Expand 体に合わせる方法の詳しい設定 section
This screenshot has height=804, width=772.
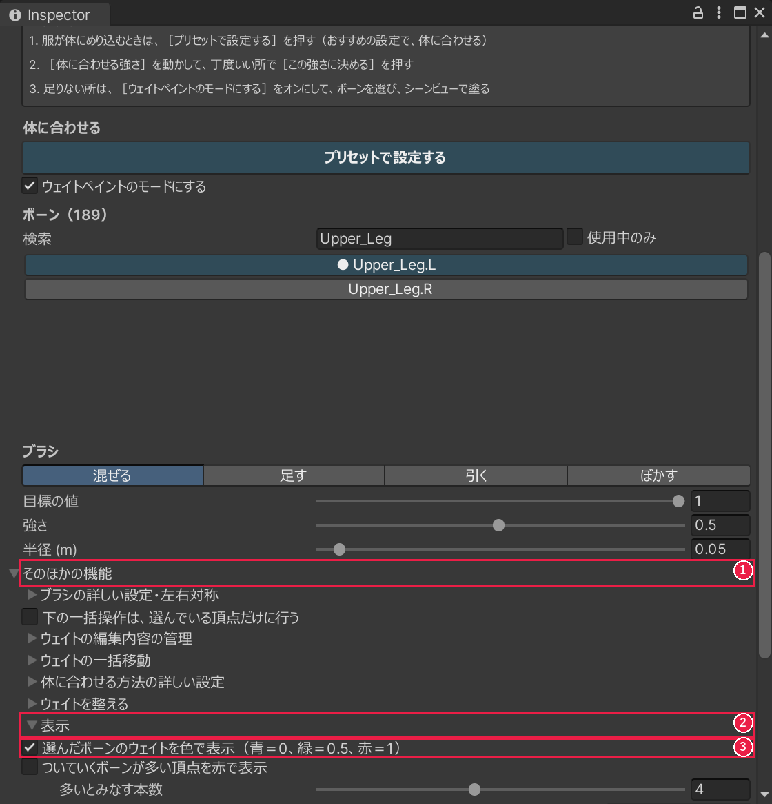point(32,681)
